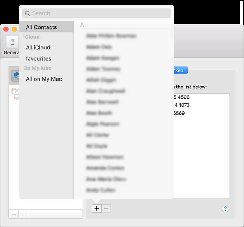Click the magnifying glass search icon
This screenshot has height=227, width=244.
(x=27, y=13)
